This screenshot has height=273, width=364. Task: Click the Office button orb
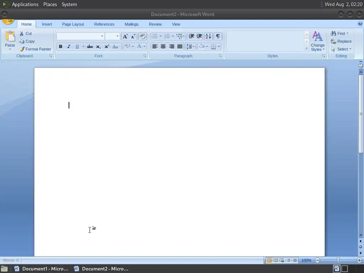8,22
